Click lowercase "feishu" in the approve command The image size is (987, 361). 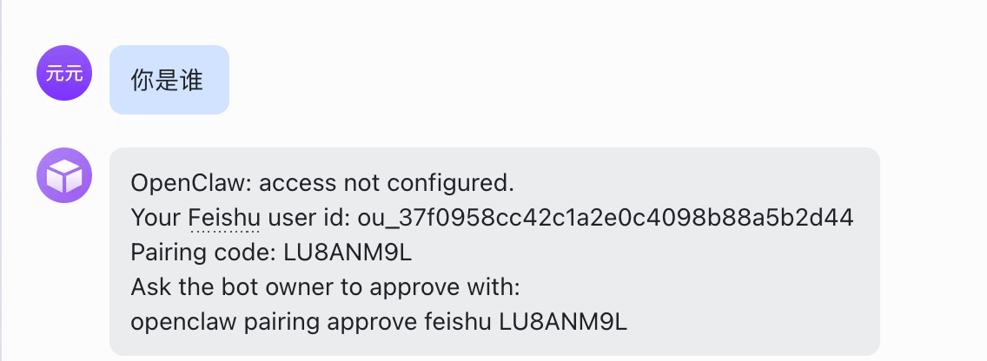pos(458,322)
